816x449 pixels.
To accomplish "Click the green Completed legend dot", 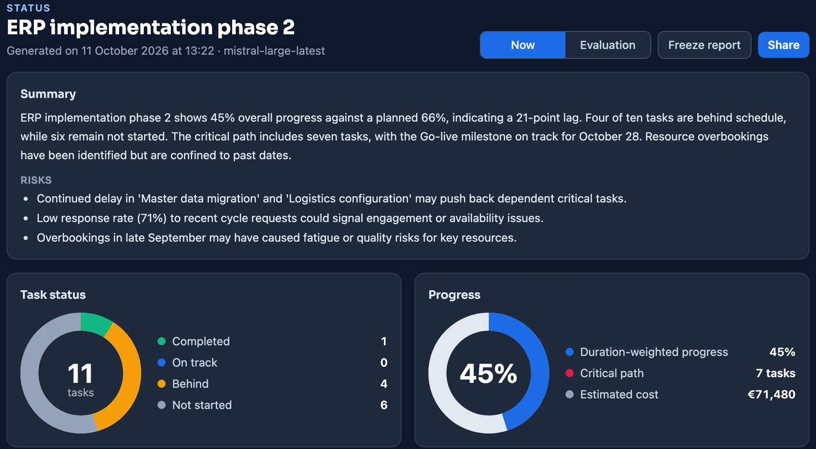I will coord(162,341).
